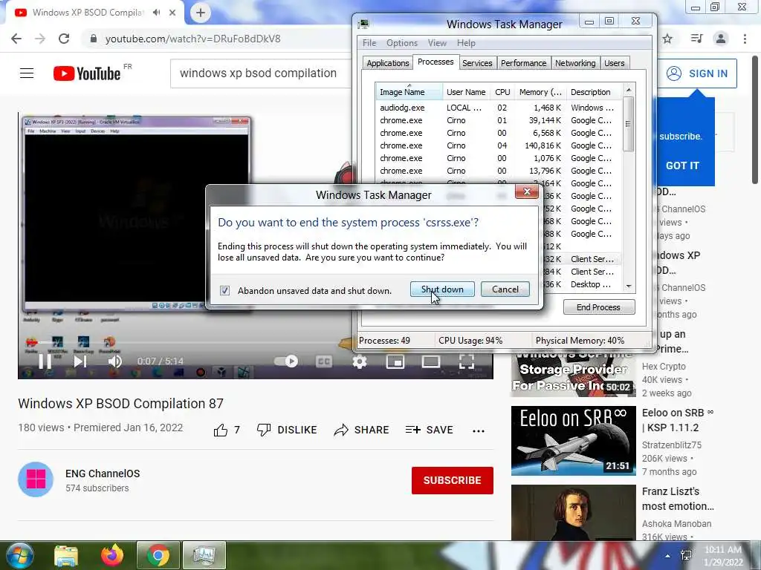This screenshot has width=761, height=570.
Task: Click the SHARE button
Action: [362, 430]
